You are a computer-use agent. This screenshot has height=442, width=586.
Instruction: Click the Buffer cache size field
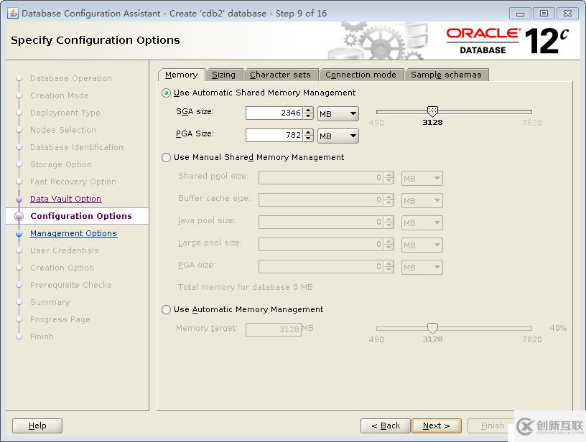[x=321, y=199]
